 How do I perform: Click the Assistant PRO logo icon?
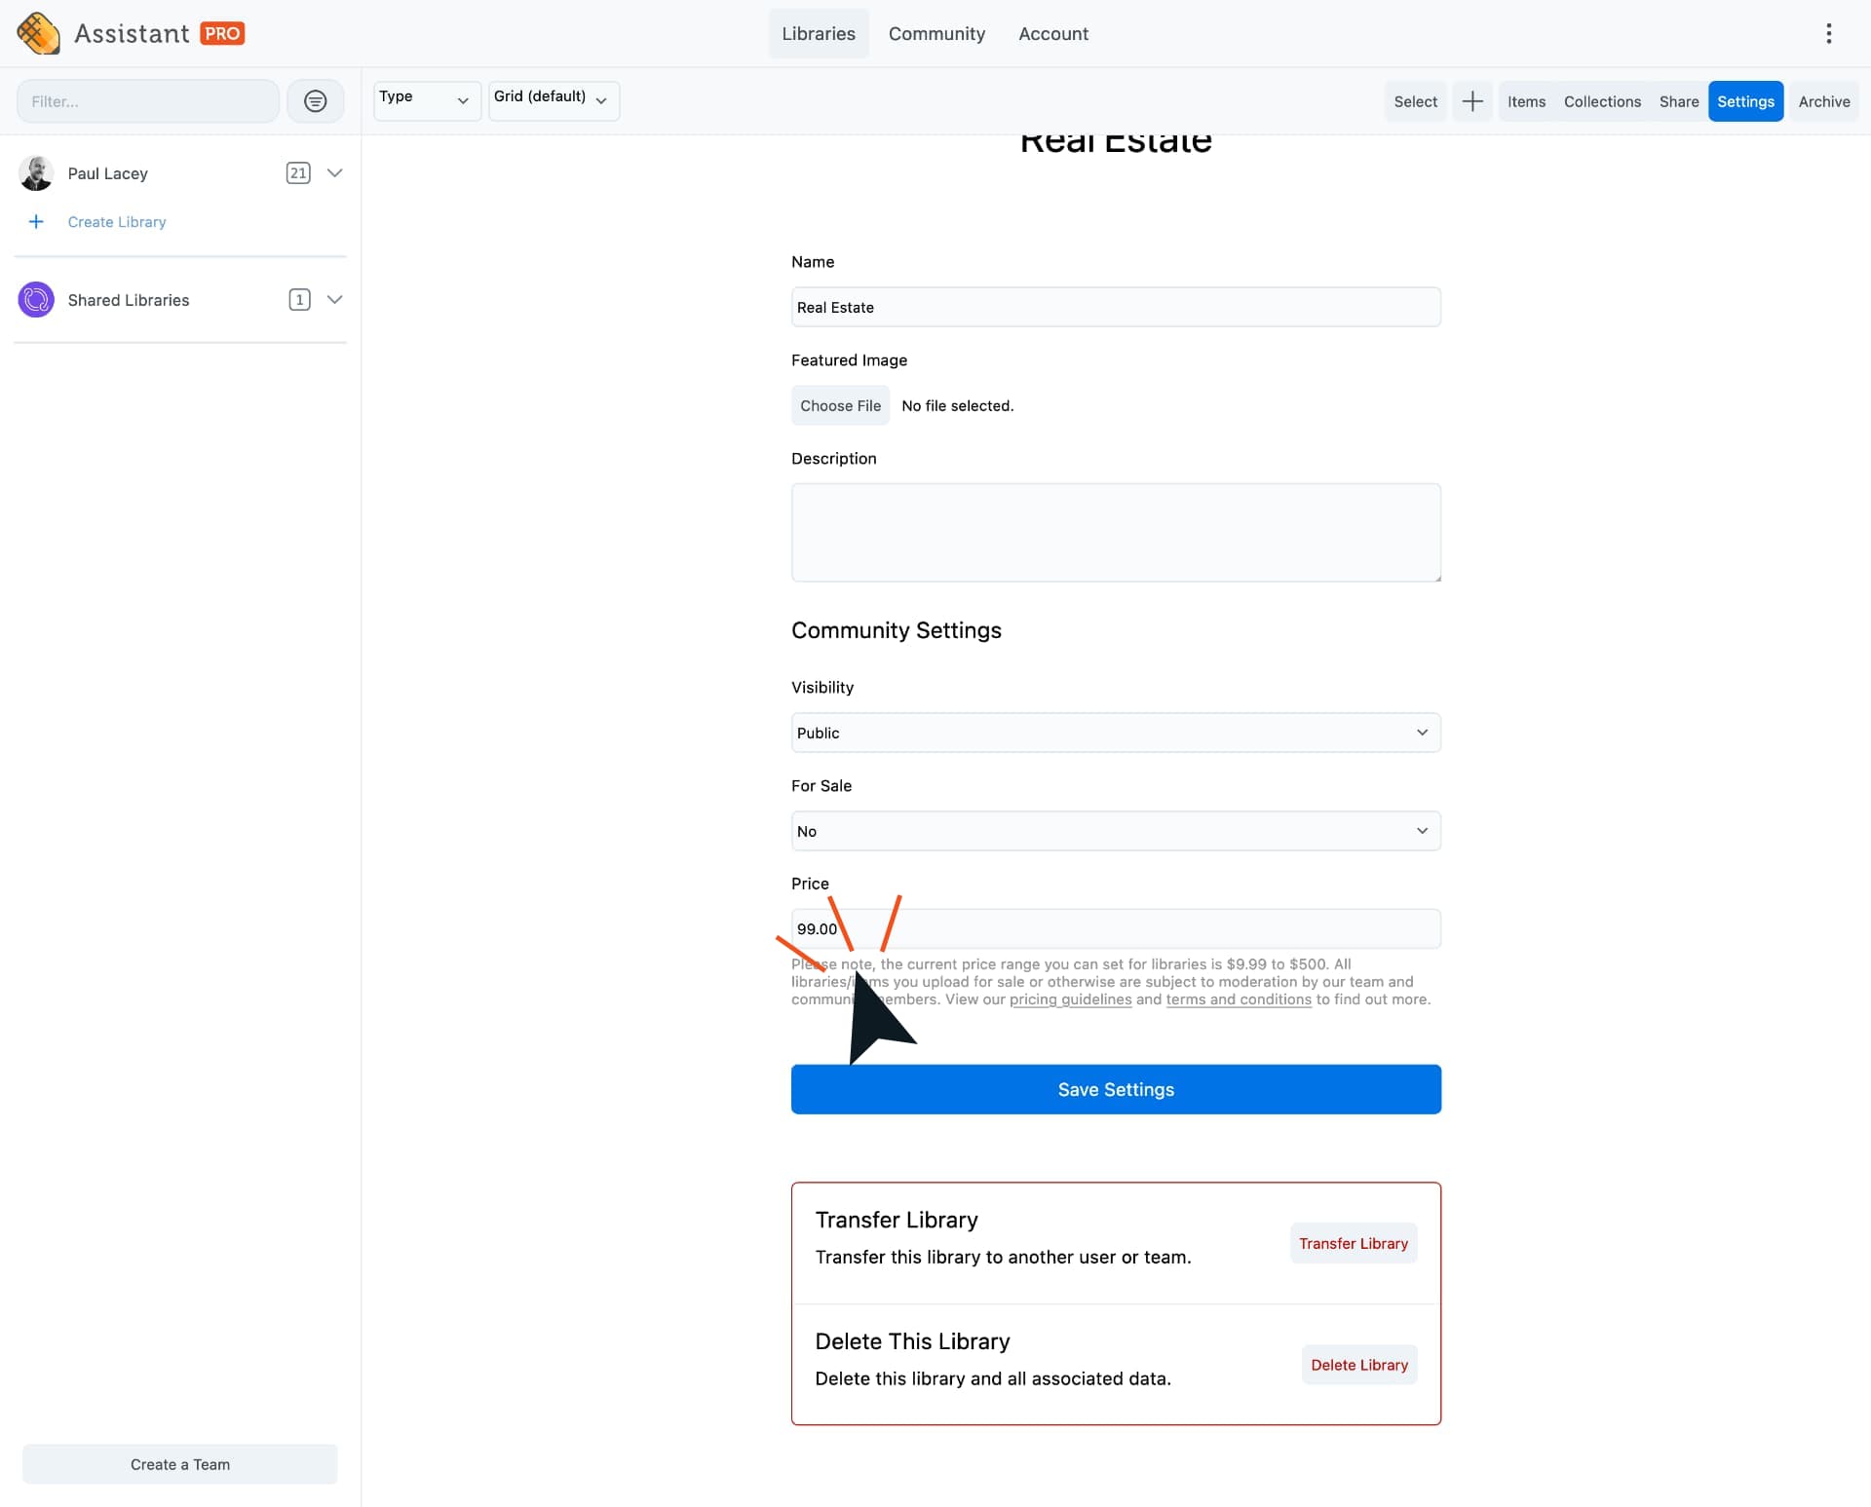click(x=38, y=33)
